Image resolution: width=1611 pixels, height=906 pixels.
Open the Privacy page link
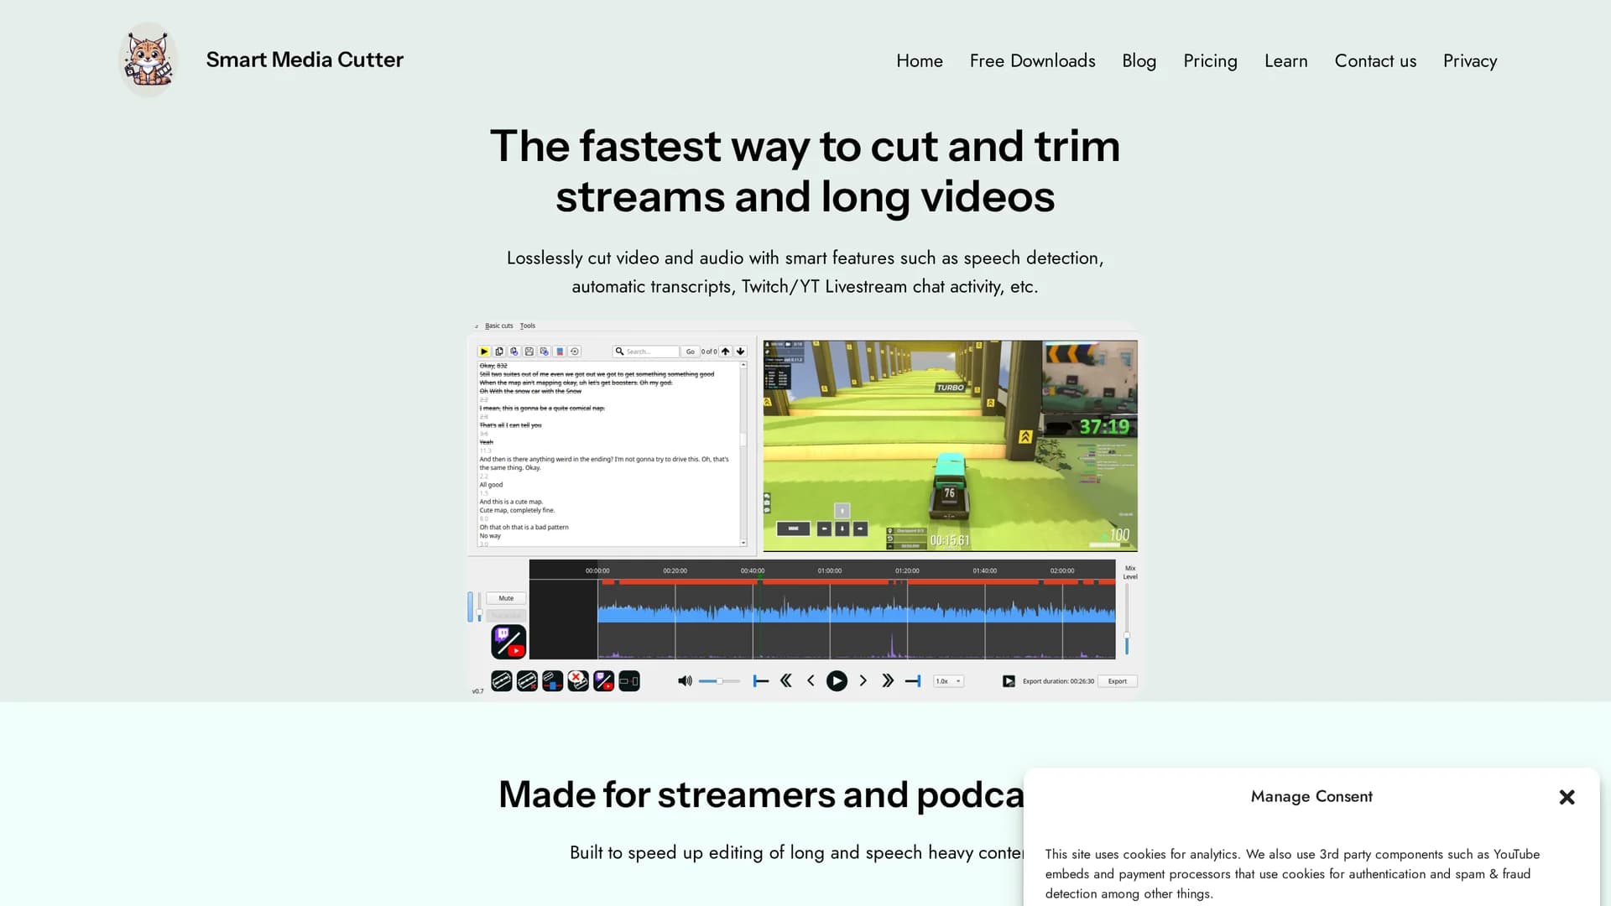(x=1470, y=60)
